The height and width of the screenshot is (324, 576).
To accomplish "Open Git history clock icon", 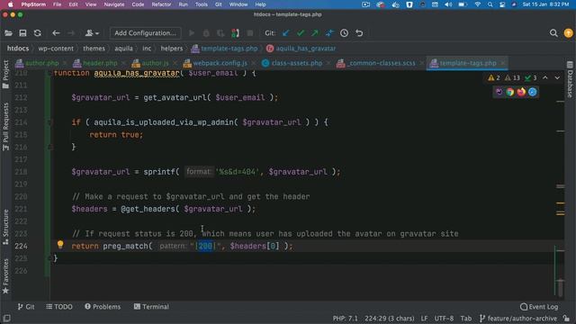I will pyautogui.click(x=344, y=33).
